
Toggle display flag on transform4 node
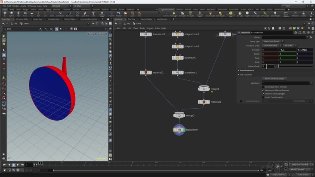tap(184, 130)
